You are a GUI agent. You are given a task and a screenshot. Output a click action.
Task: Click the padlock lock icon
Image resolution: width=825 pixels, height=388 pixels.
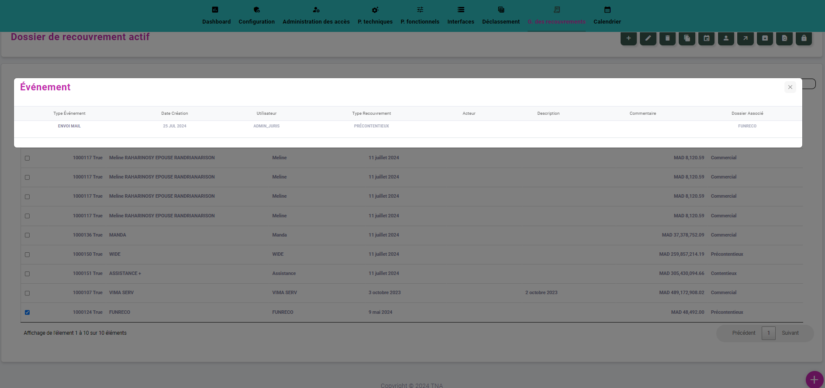click(804, 38)
